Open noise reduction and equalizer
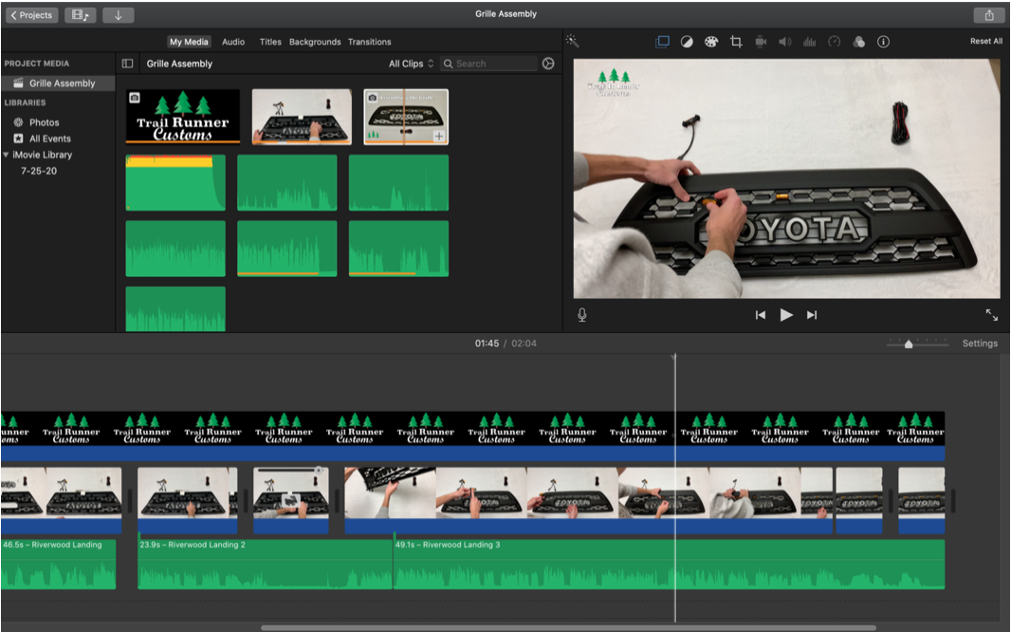The width and height of the screenshot is (1011, 632). pos(809,41)
